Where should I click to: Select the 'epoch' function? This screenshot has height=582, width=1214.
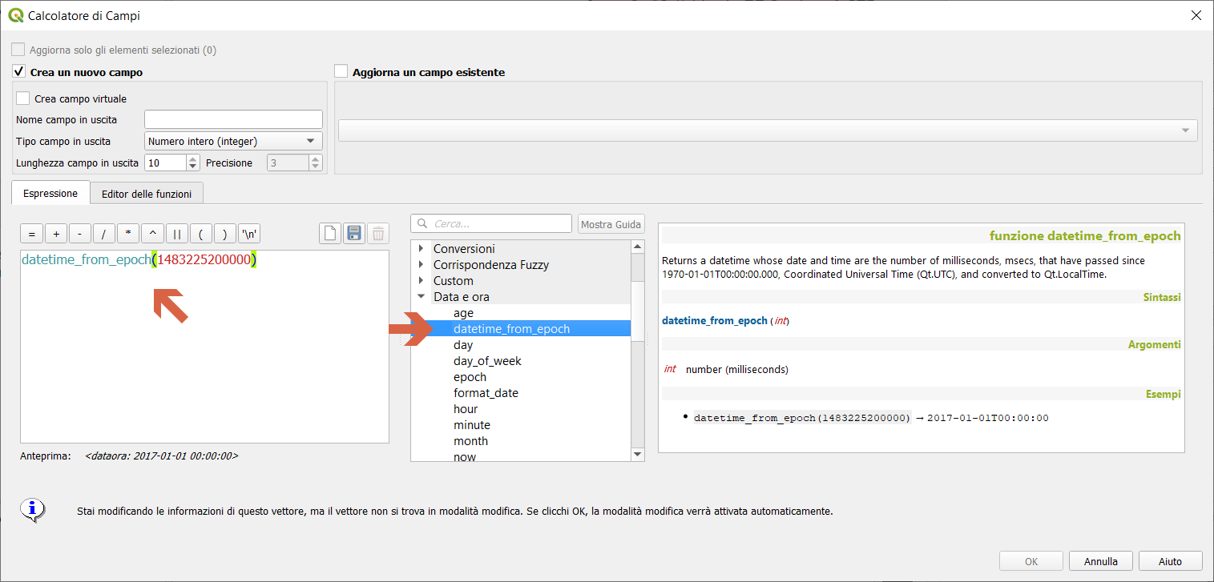click(x=470, y=377)
